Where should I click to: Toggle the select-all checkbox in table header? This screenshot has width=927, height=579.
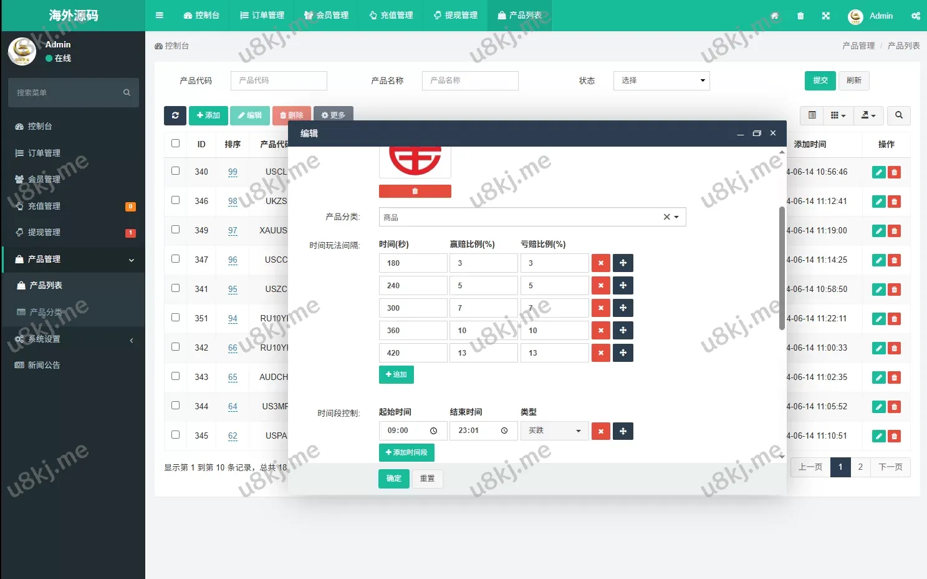click(176, 144)
